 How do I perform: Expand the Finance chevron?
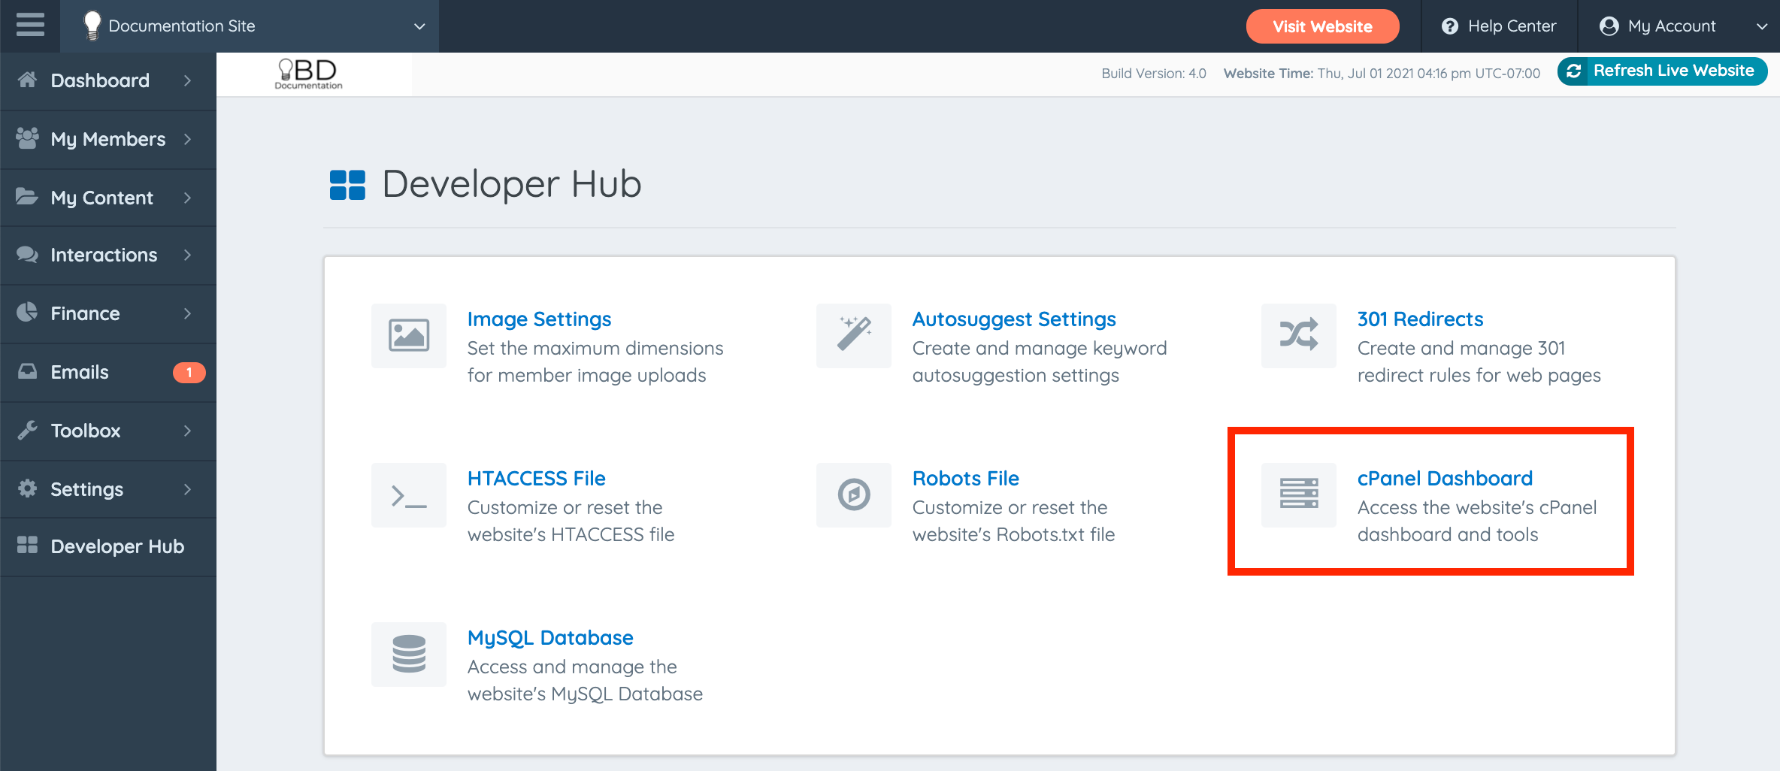pyautogui.click(x=188, y=313)
